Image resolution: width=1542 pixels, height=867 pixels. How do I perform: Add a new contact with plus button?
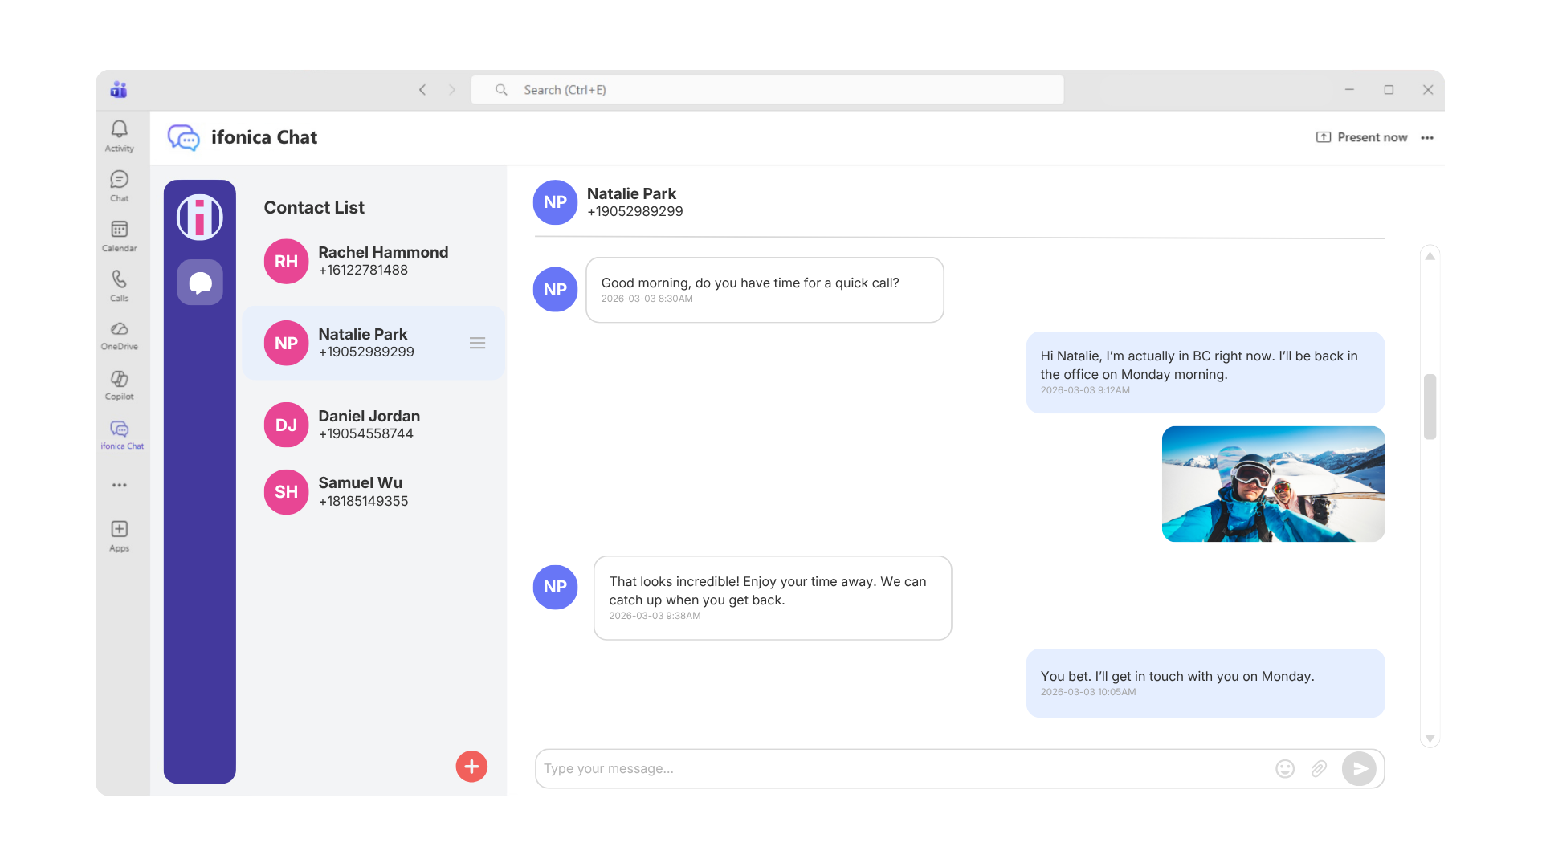tap(471, 767)
